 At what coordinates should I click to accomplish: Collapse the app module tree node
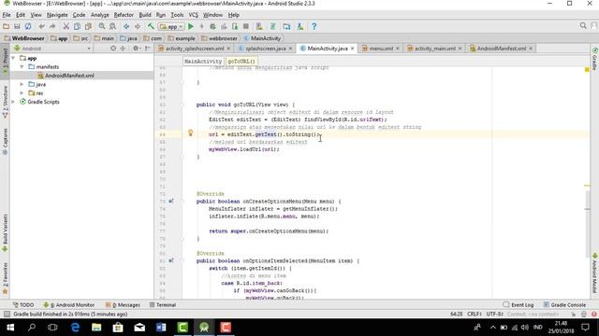coord(13,58)
